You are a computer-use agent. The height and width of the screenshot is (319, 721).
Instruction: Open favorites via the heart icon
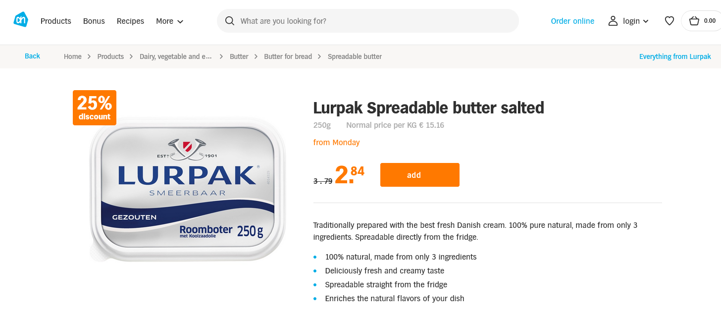[669, 21]
